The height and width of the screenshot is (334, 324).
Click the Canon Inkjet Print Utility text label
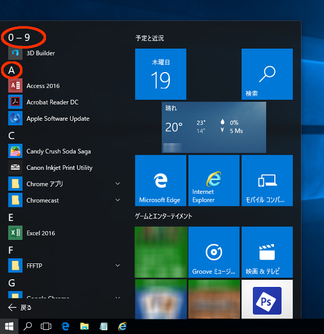[x=60, y=168]
